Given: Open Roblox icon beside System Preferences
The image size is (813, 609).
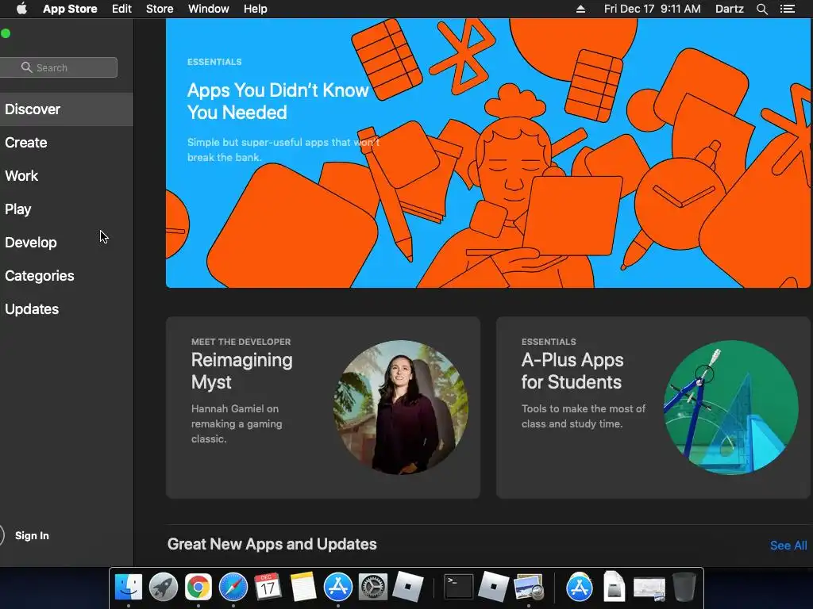Looking at the screenshot, I should pyautogui.click(x=408, y=588).
